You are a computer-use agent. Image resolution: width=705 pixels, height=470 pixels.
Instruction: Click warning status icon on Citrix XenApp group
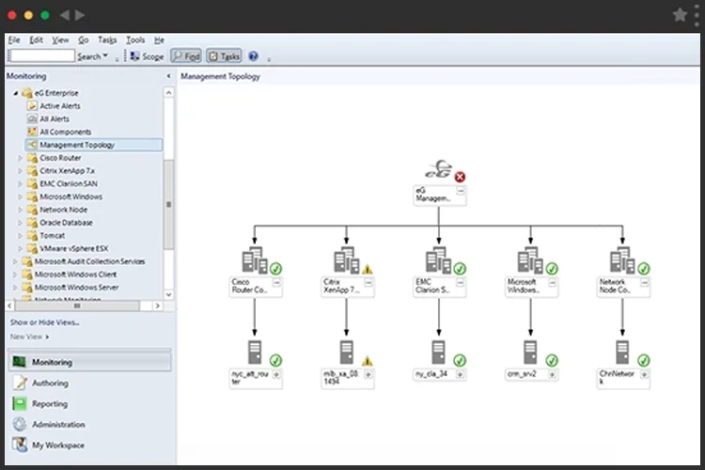point(368,269)
